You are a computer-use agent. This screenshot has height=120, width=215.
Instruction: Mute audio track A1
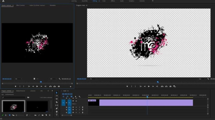[x=76, y=107]
